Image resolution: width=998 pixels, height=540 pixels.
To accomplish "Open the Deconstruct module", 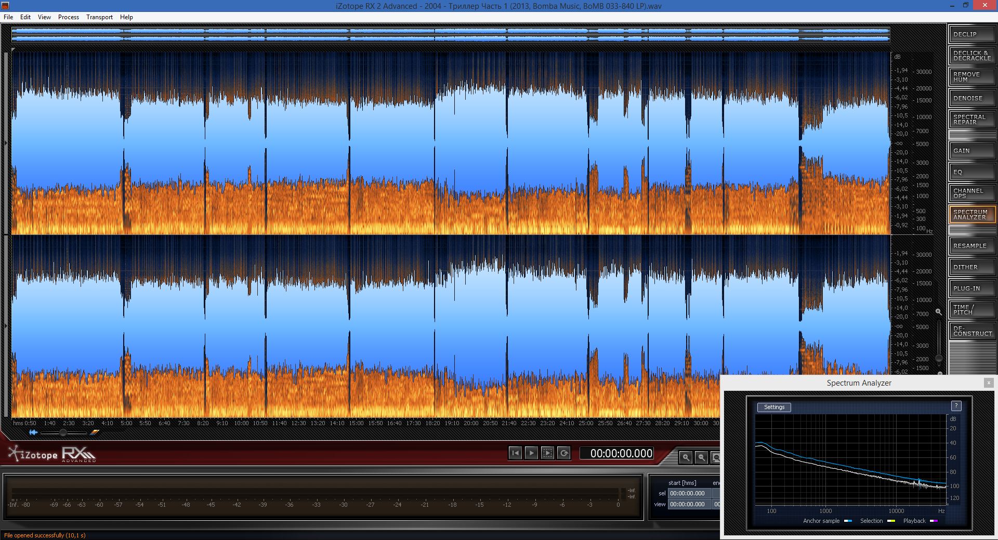I will tap(971, 331).
